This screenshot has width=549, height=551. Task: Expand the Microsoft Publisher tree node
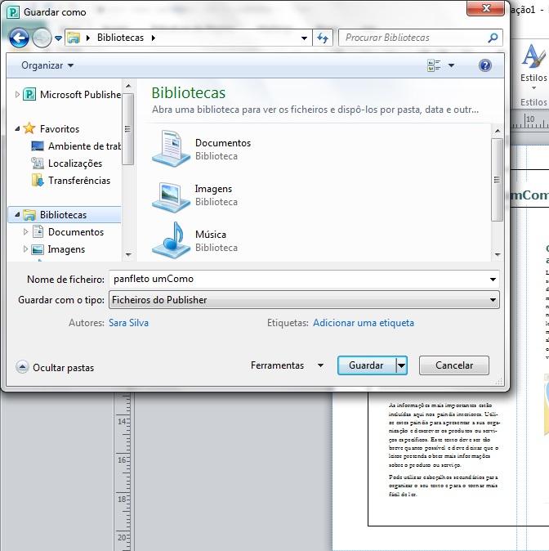[18, 95]
